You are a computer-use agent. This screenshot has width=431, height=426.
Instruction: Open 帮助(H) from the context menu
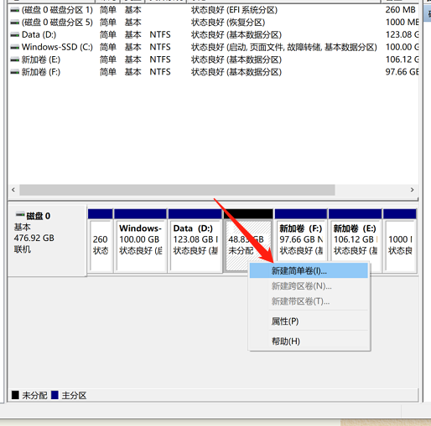309,341
